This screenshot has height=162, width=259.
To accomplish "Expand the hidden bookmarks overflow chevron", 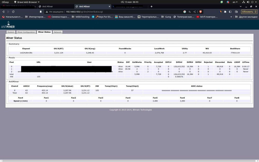I will click(x=231, y=17).
